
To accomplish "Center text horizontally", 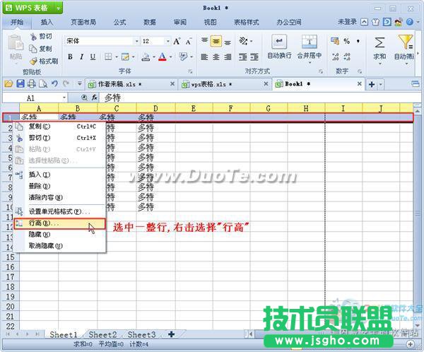I will [x=216, y=57].
